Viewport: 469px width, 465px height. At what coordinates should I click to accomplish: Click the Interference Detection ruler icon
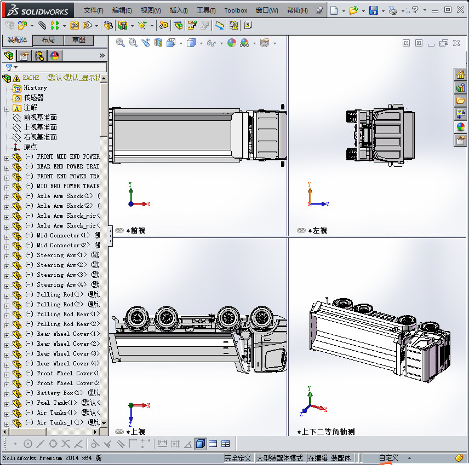pyautogui.click(x=219, y=25)
